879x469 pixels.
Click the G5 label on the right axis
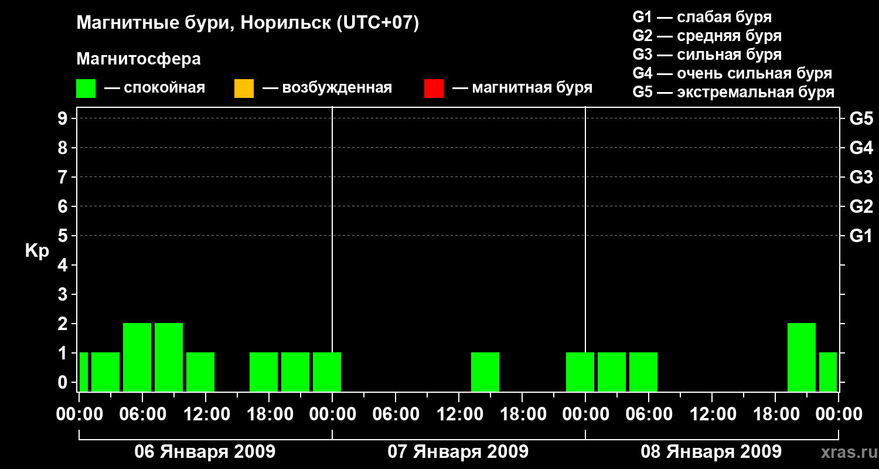tap(861, 118)
